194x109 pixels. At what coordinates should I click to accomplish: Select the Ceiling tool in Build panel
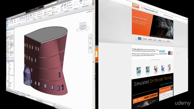coord(22,19)
